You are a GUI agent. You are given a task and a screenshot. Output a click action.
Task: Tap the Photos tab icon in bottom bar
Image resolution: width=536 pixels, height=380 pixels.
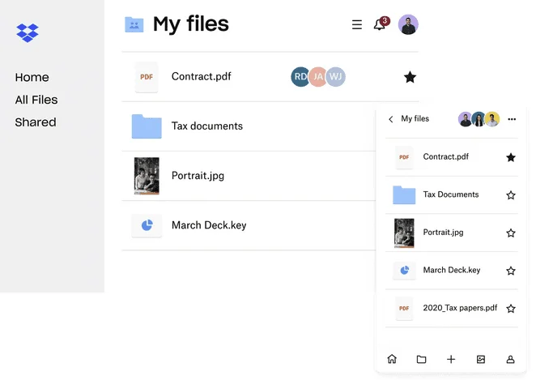481,359
